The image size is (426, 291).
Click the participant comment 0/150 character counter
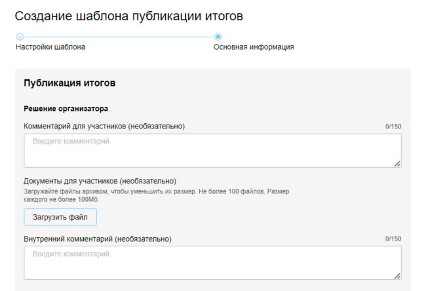(x=393, y=126)
